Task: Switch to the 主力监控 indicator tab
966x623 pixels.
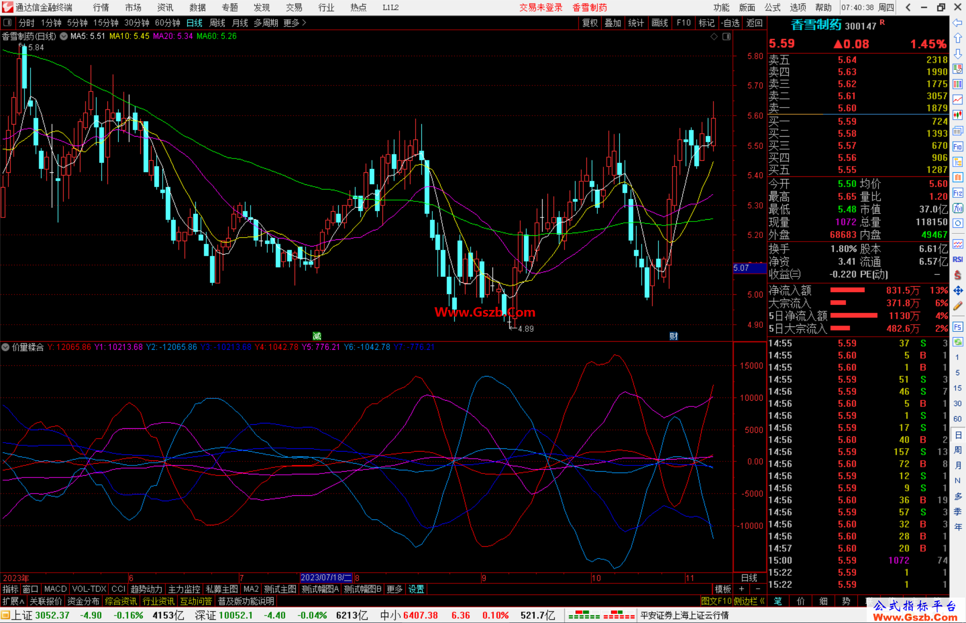Action: point(184,589)
